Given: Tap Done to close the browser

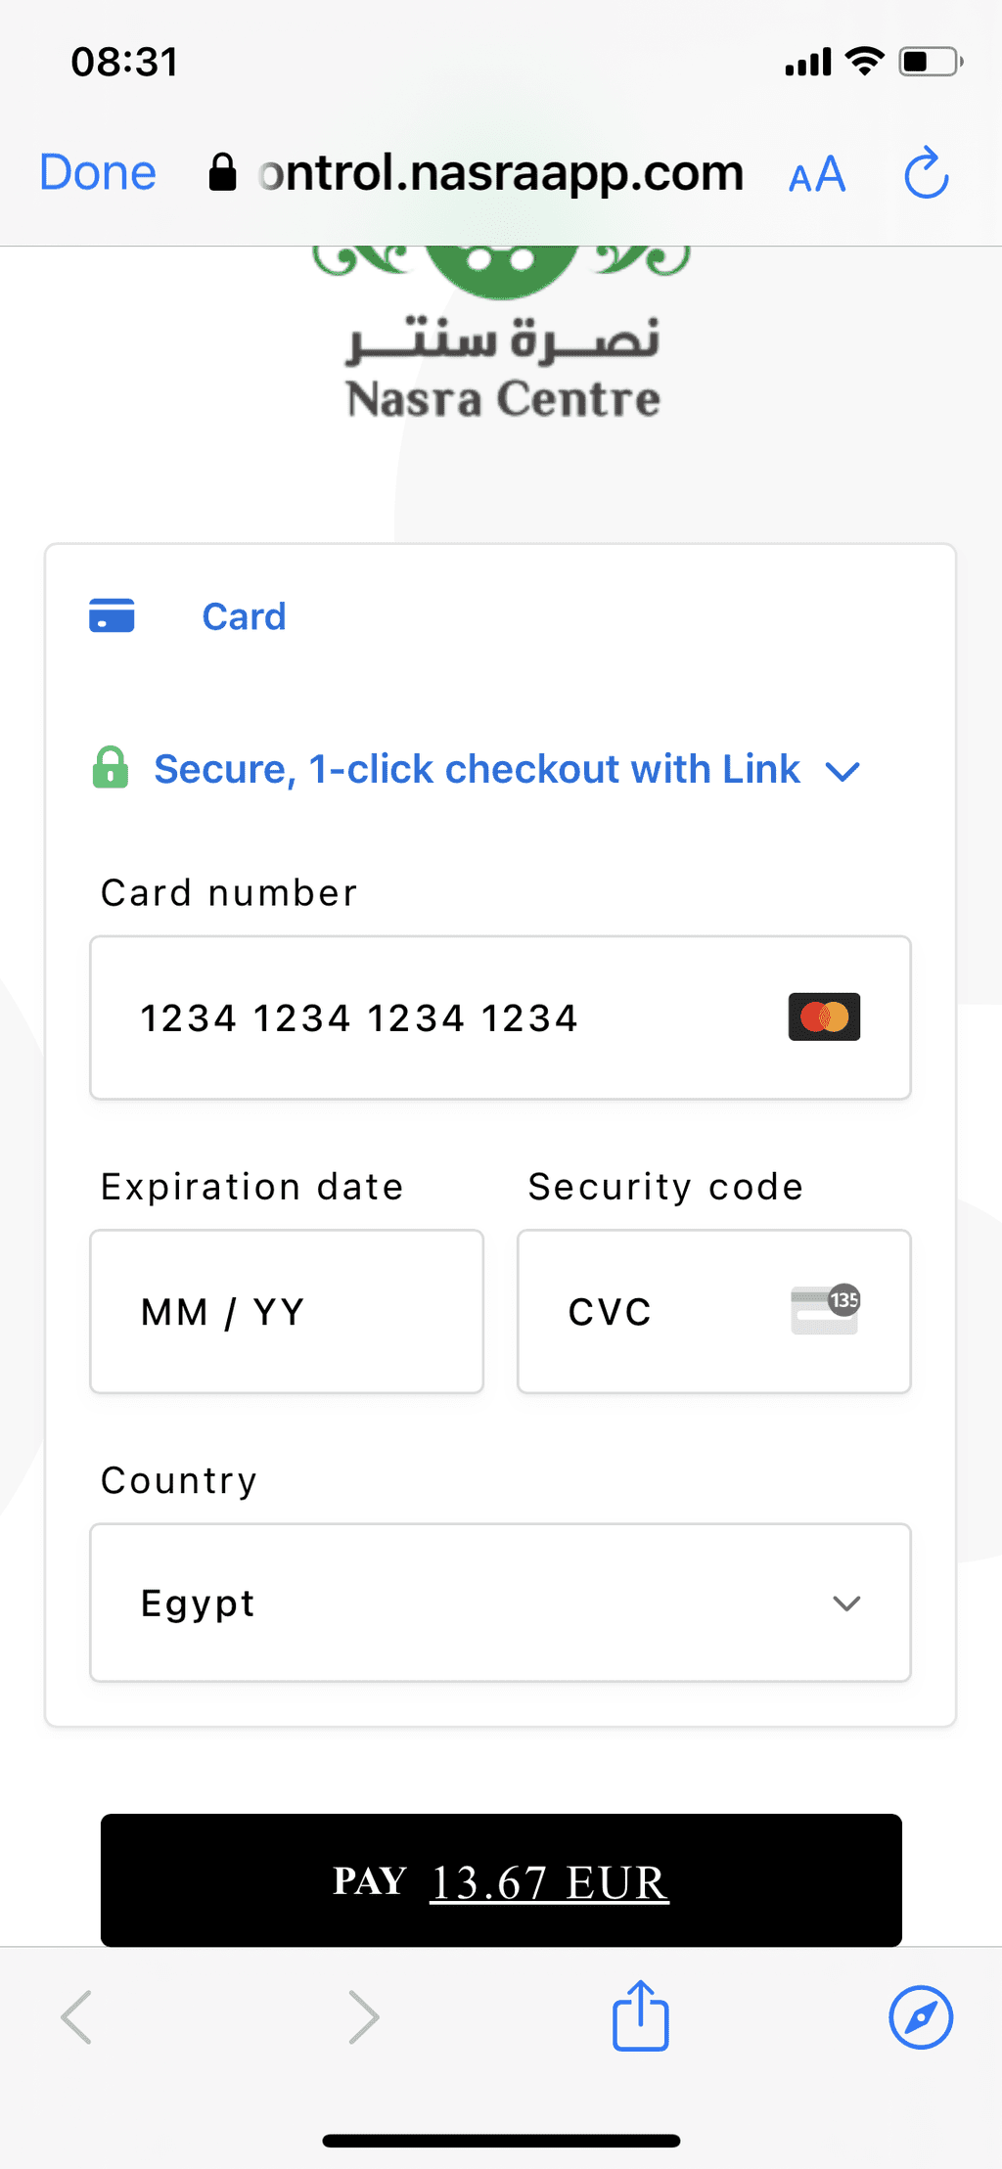Looking at the screenshot, I should [x=98, y=173].
